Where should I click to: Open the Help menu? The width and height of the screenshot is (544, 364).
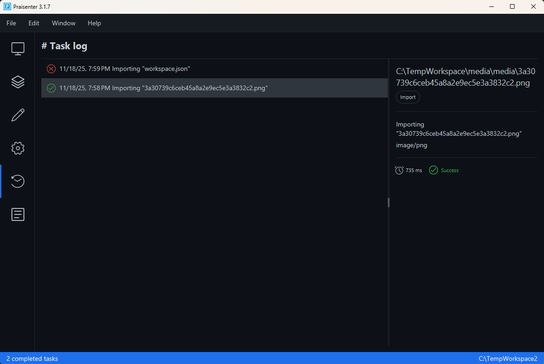coord(94,23)
